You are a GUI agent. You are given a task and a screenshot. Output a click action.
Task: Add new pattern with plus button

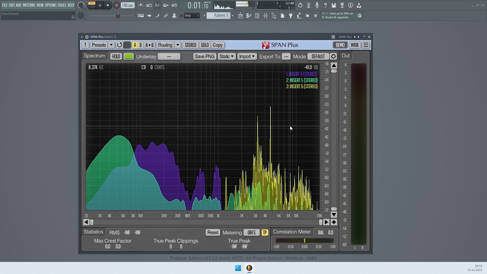[233, 16]
